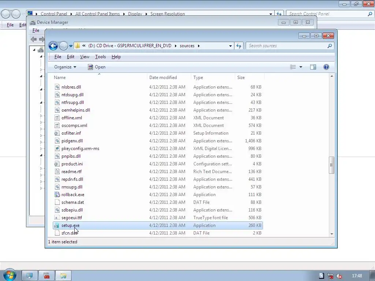Refresh the sources folder view
375x281 pixels.
[x=239, y=46]
